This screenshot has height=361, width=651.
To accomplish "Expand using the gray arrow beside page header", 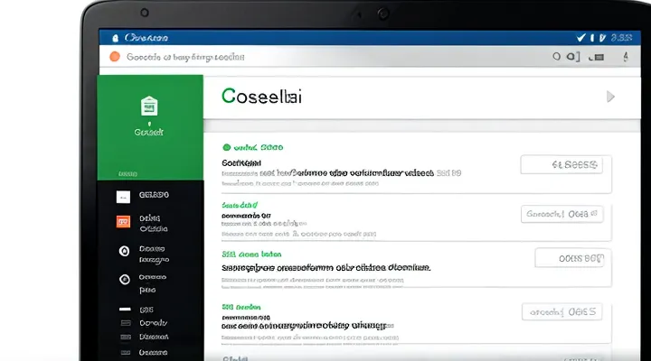I will (610, 96).
